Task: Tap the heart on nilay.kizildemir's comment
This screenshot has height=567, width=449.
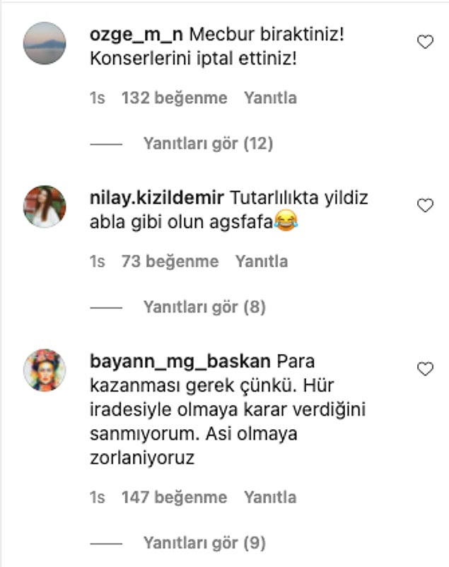Action: (x=425, y=206)
